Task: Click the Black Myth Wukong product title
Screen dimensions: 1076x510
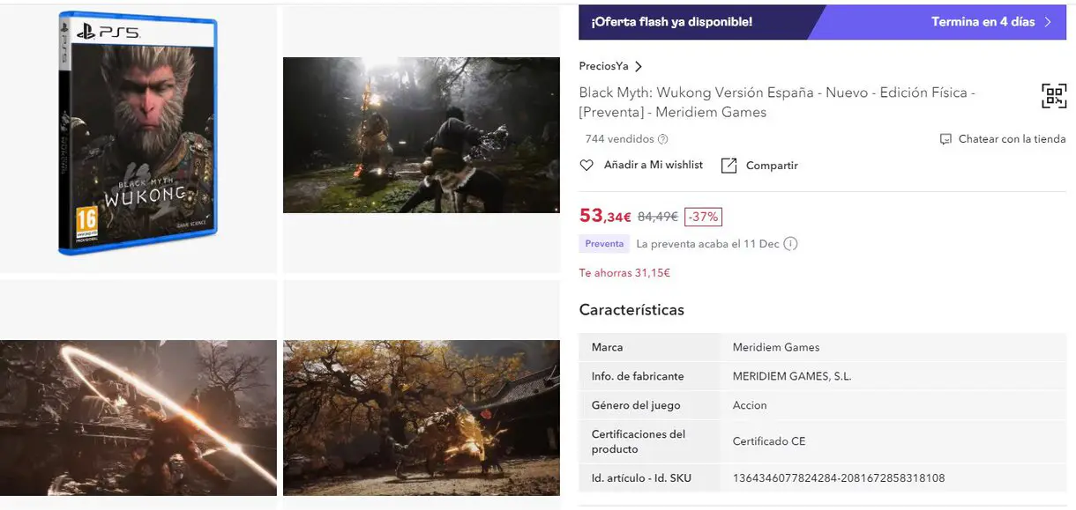Action: click(x=777, y=102)
